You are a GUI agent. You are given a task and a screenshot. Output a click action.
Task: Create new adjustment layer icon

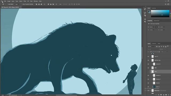(164, 95)
